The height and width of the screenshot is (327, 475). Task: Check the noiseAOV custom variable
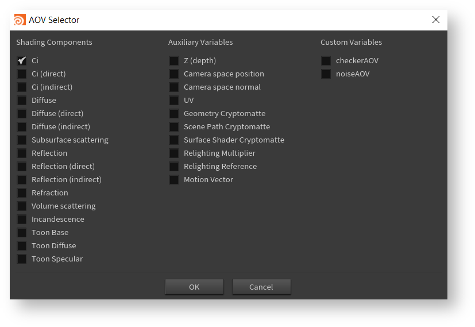326,74
